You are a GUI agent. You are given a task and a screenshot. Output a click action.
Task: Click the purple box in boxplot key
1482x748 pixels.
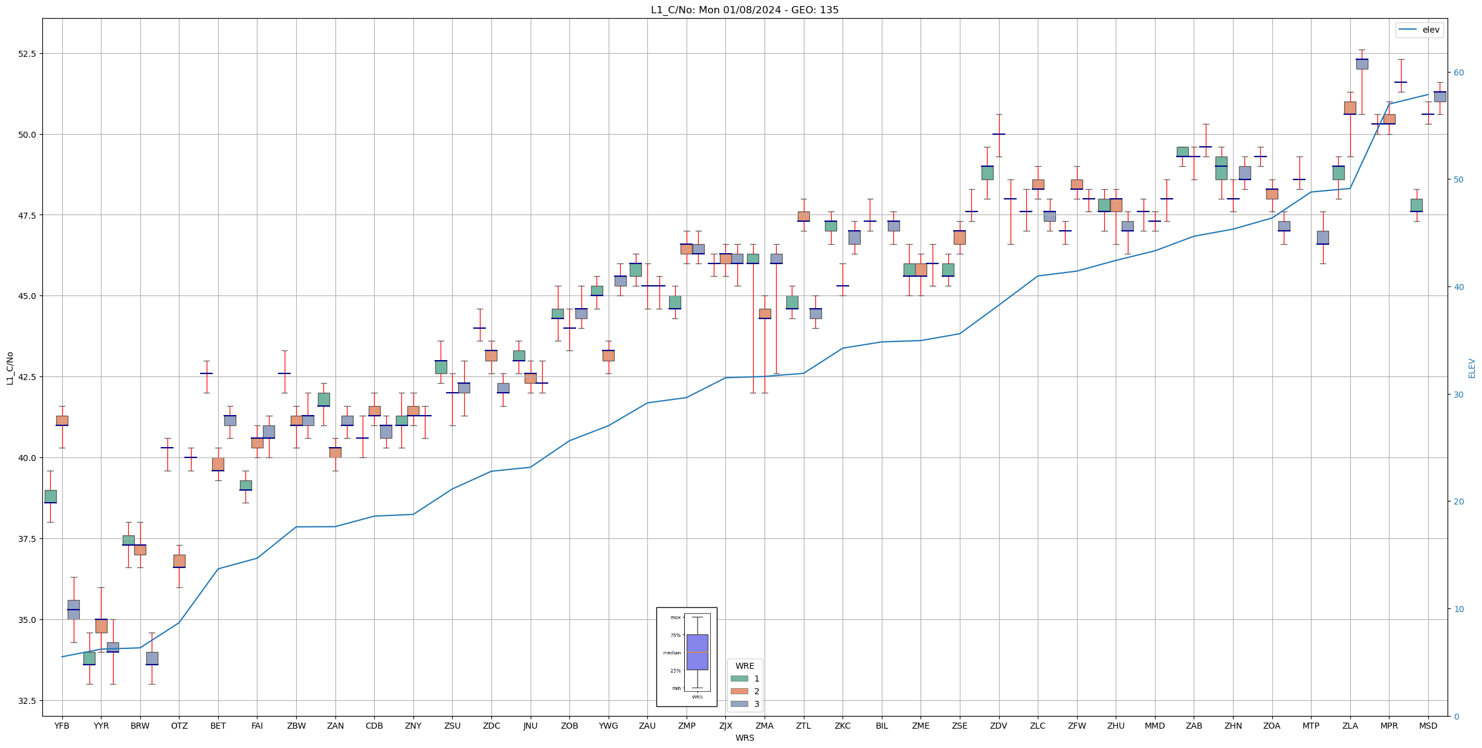(697, 652)
